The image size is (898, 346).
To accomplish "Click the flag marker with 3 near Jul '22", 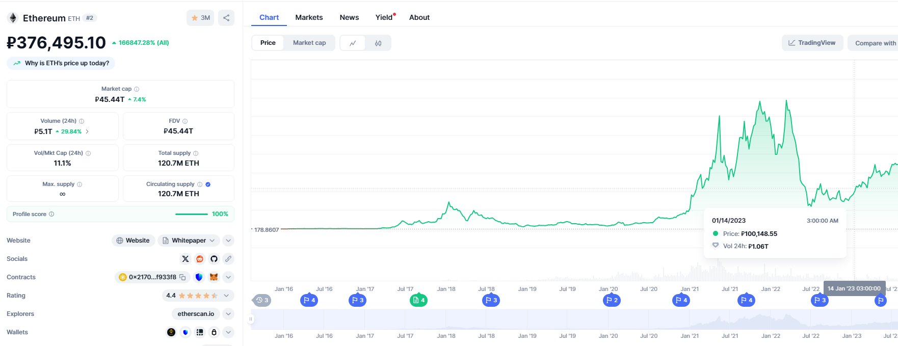I will point(820,300).
